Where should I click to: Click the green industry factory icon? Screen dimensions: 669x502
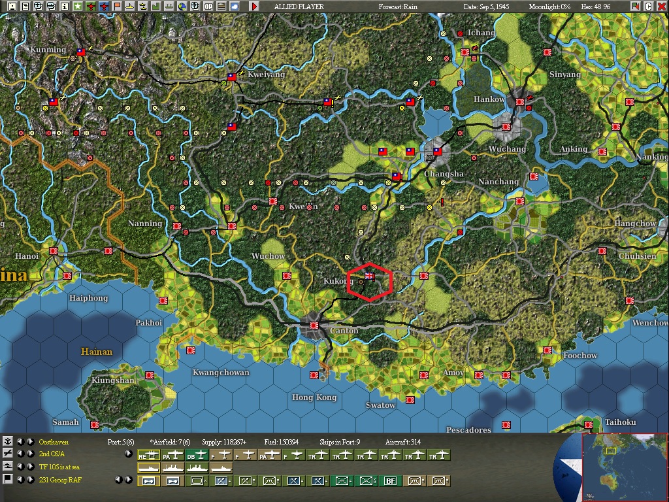(156, 7)
